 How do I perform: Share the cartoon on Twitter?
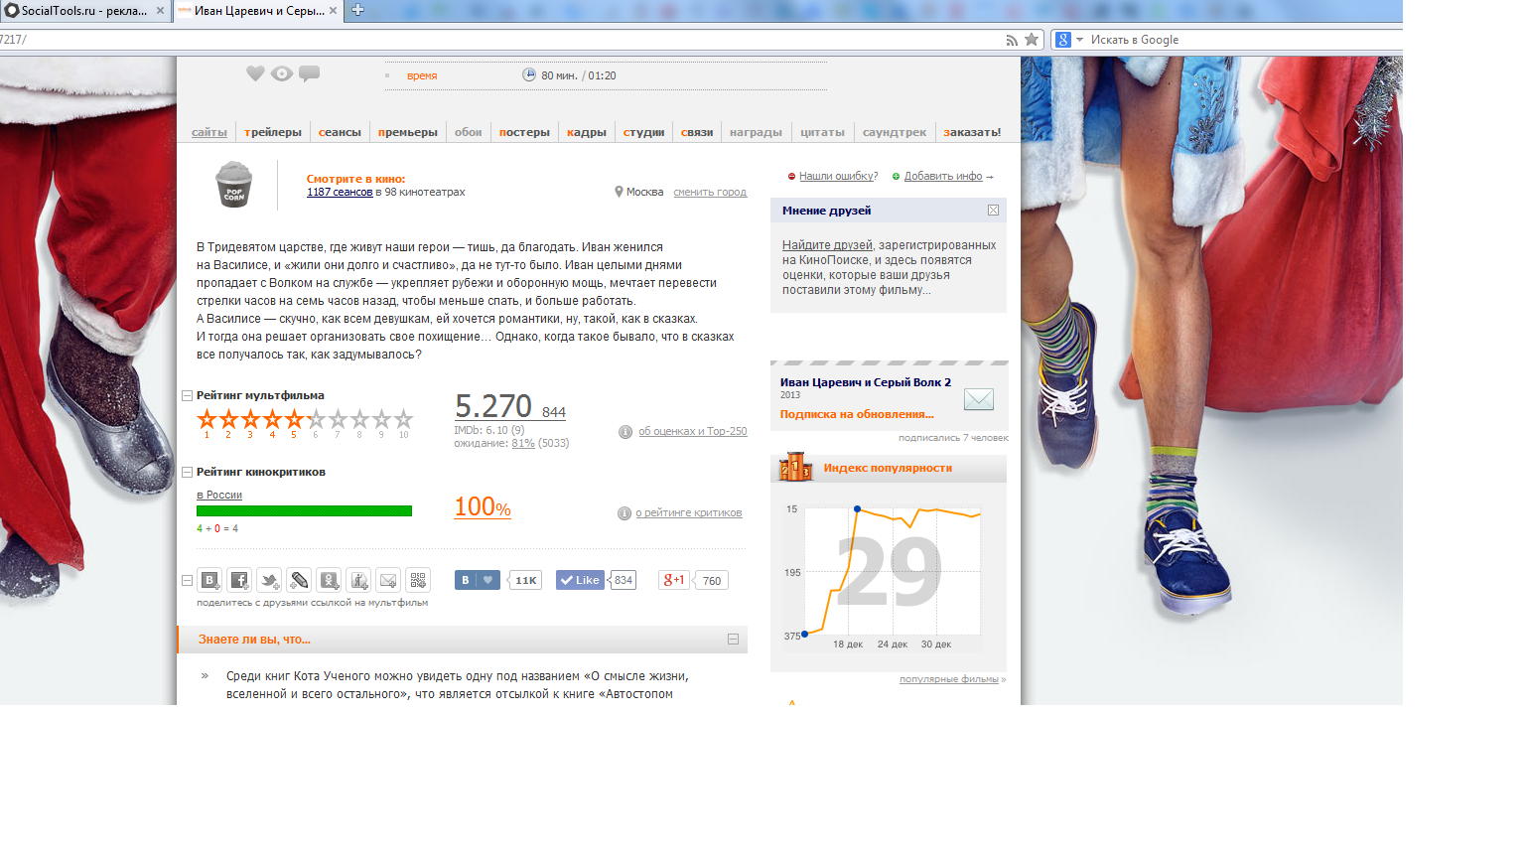point(269,580)
